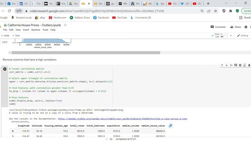Open the VPN badge in address bar

coord(19,11)
